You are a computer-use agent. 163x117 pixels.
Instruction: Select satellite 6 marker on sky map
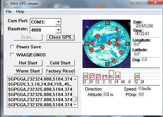pos(117,29)
